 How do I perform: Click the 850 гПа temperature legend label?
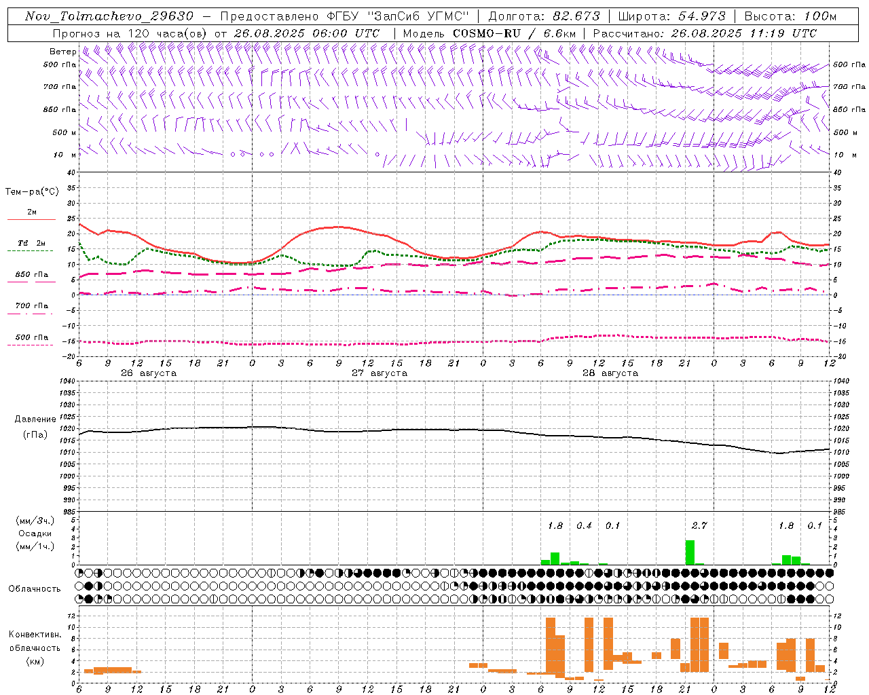point(32,275)
